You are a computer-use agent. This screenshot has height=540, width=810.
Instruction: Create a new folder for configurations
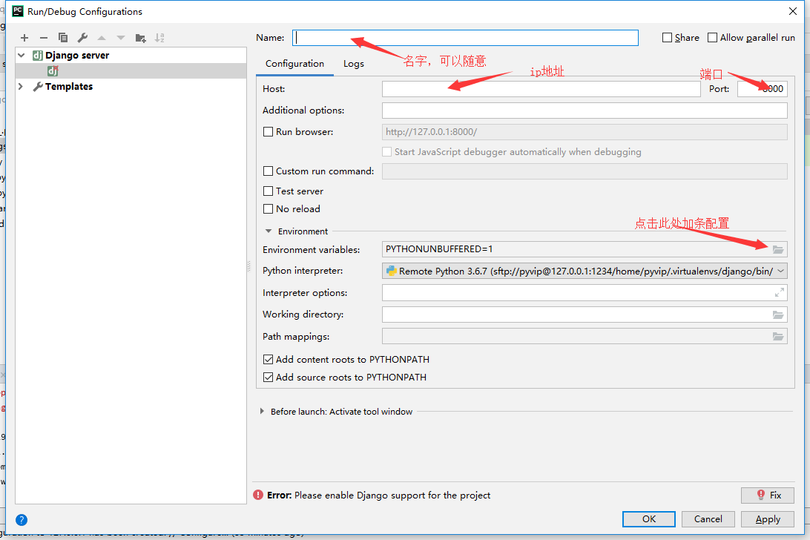coord(140,37)
